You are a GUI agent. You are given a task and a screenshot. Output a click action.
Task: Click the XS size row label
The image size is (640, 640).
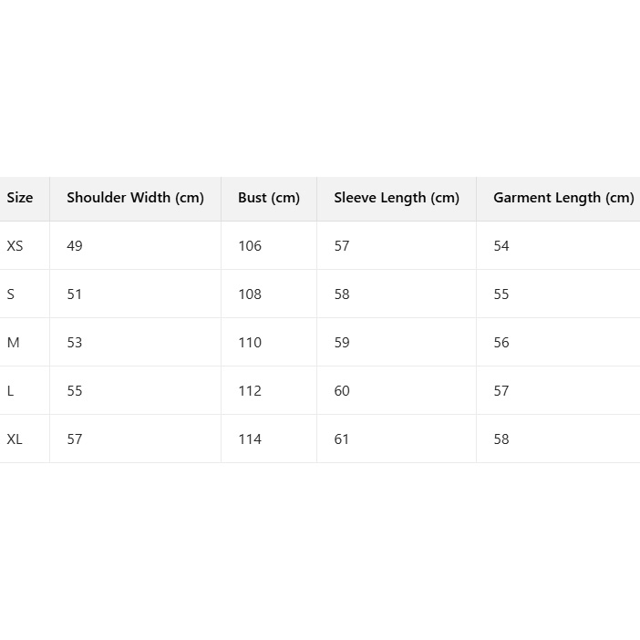(15, 246)
